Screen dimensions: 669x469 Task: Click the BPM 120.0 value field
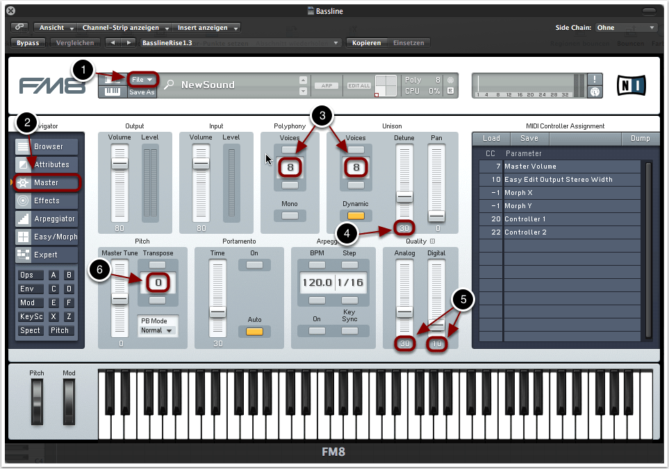[x=317, y=282]
